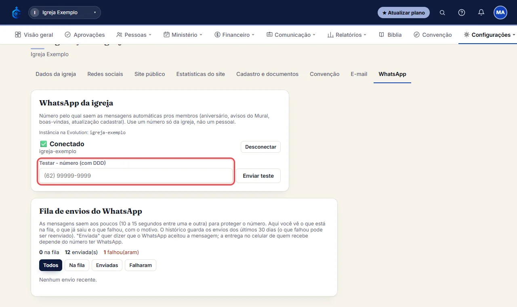The height and width of the screenshot is (307, 517).
Task: Switch to the Redes sociais tab
Action: (105, 74)
